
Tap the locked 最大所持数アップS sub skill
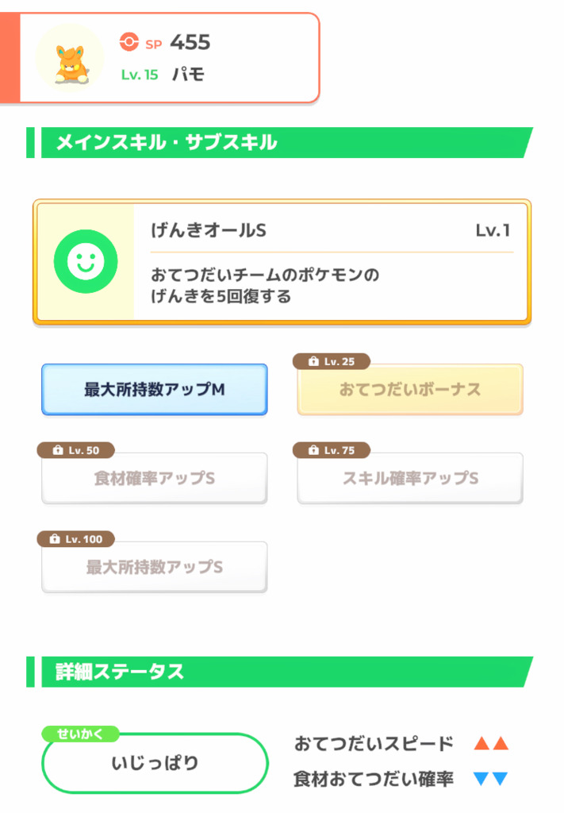point(155,567)
